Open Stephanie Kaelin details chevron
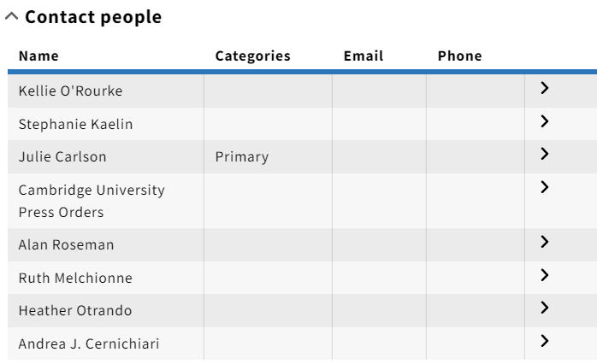Viewport: 597px width, 364px height. pos(545,121)
